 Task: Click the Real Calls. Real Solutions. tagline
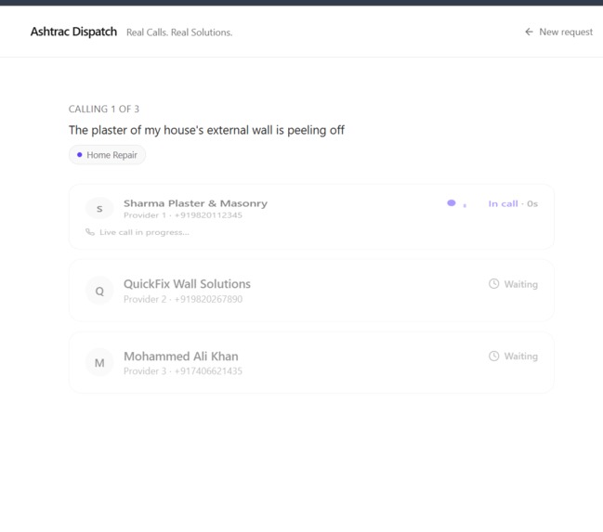click(179, 32)
